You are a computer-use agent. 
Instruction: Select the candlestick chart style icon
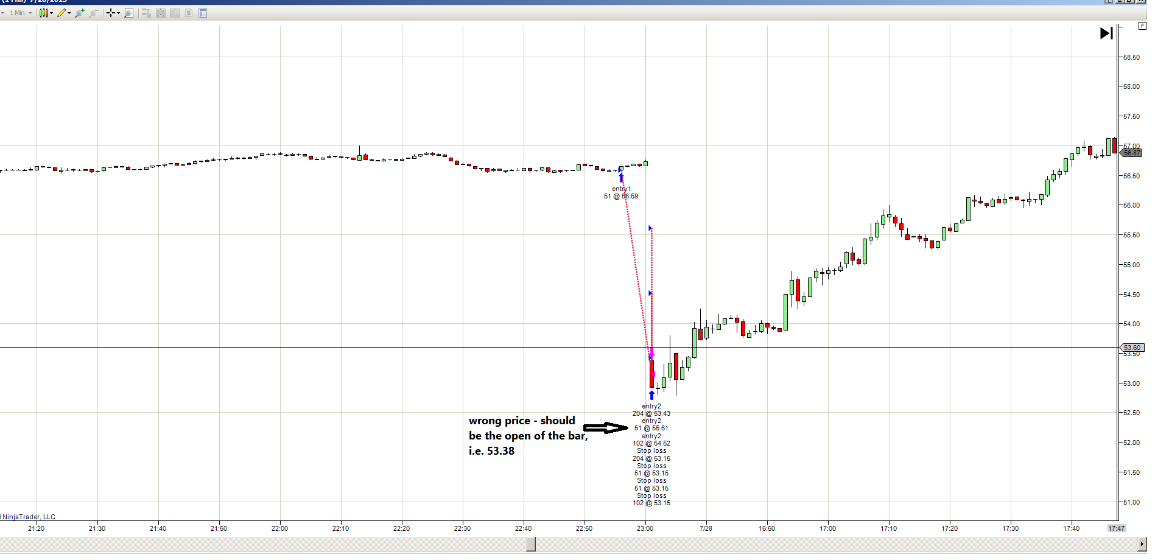point(43,13)
